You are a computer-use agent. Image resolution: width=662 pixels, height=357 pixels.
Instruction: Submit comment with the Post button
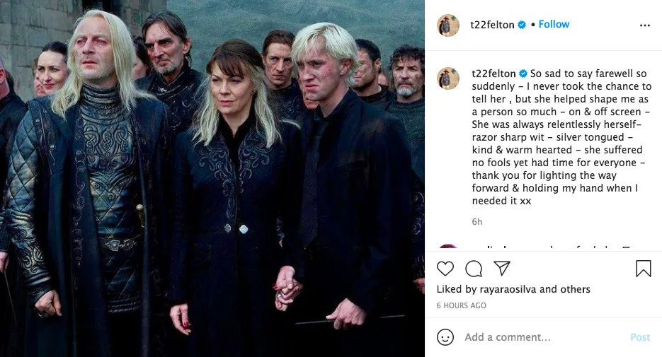[640, 337]
